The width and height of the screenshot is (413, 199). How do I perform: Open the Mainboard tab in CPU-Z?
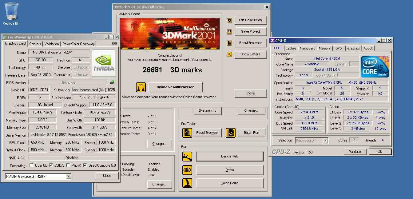tap(308, 48)
